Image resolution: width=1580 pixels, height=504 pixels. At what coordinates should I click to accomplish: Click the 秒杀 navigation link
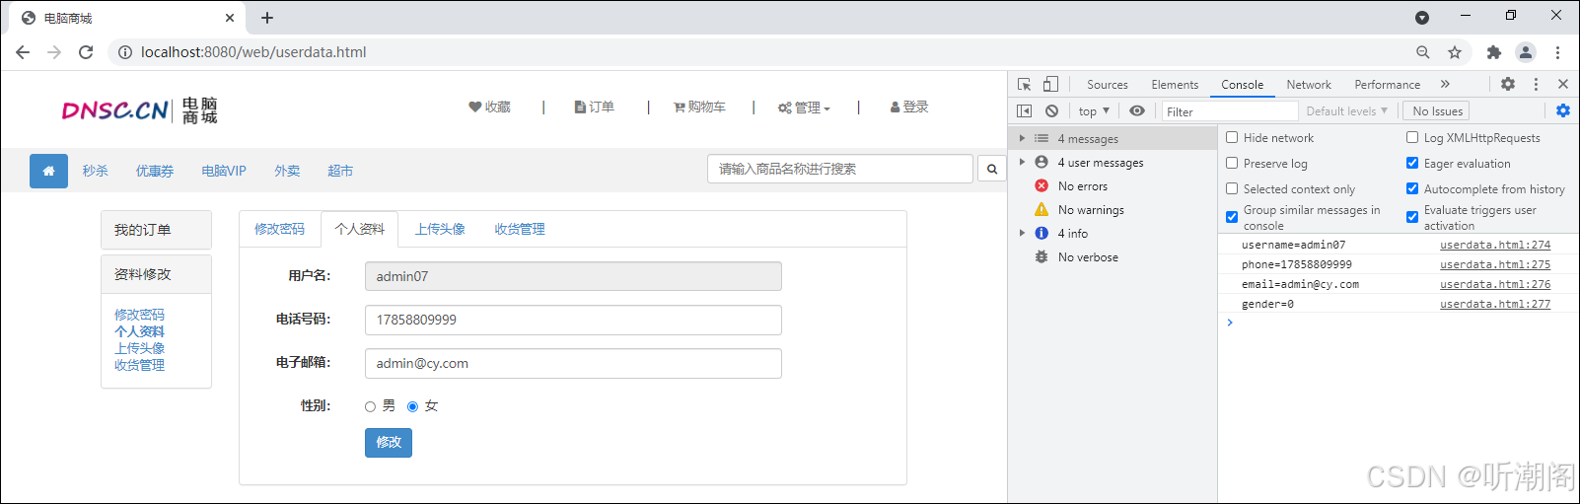click(x=96, y=171)
